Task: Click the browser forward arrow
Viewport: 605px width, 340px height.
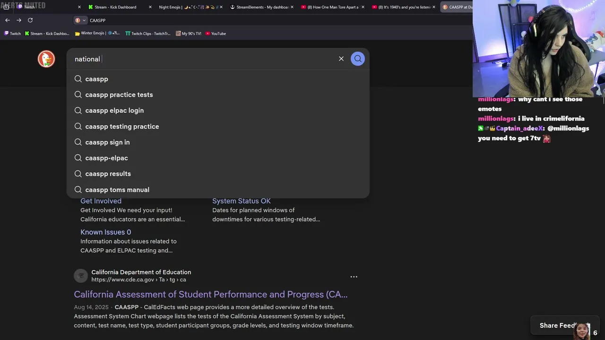Action: click(19, 20)
